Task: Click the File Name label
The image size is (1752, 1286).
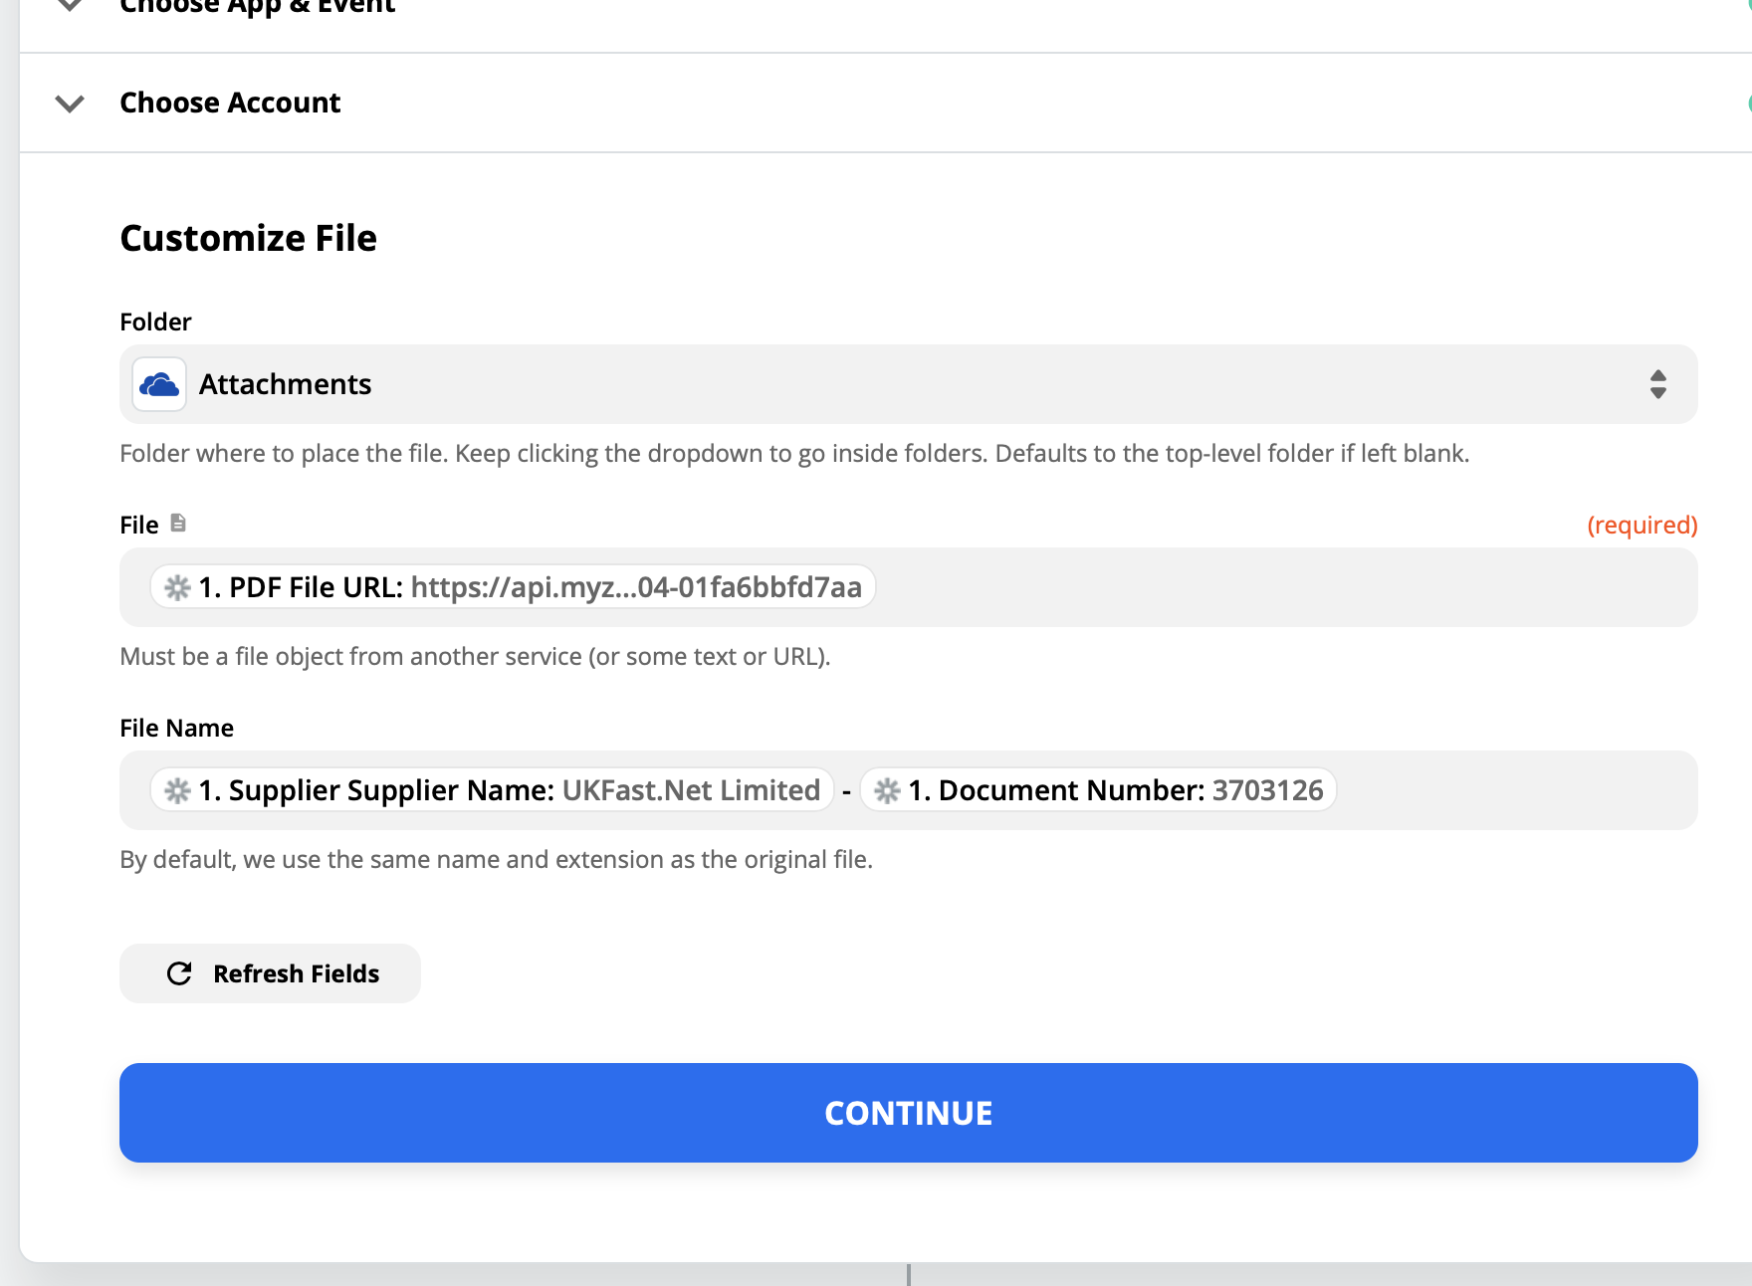Action: click(x=176, y=728)
